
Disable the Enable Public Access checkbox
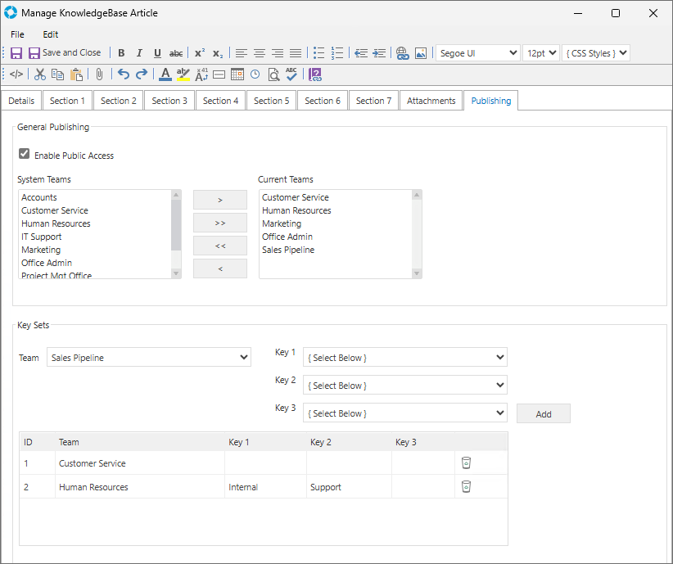point(25,154)
